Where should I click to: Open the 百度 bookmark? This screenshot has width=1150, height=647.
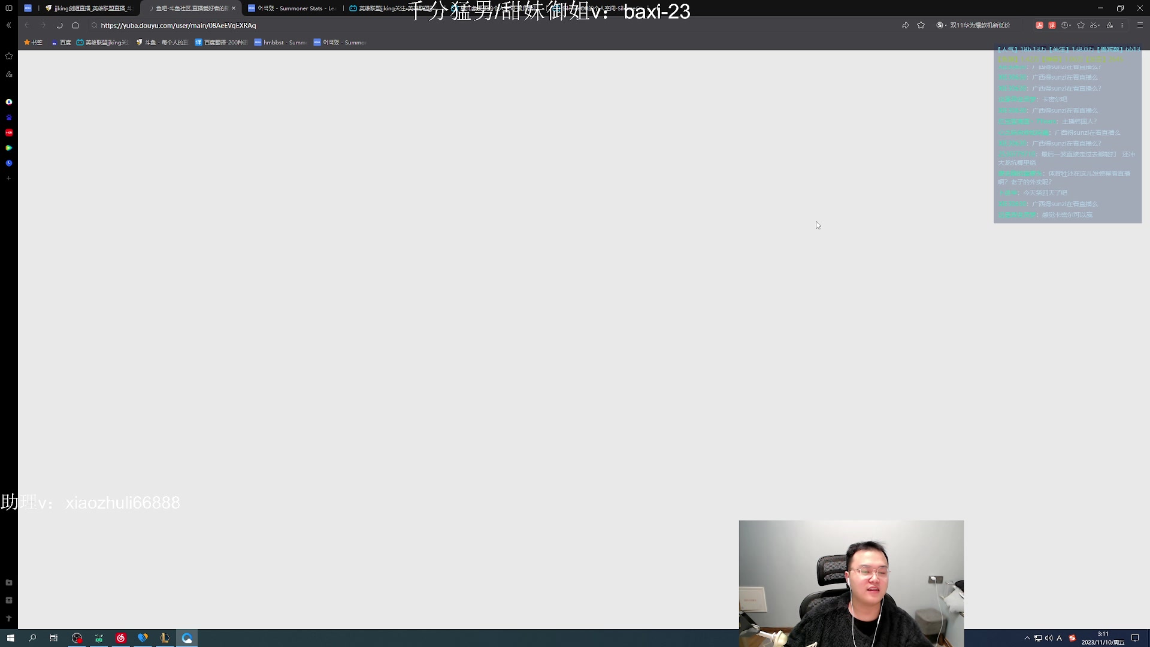(62, 43)
